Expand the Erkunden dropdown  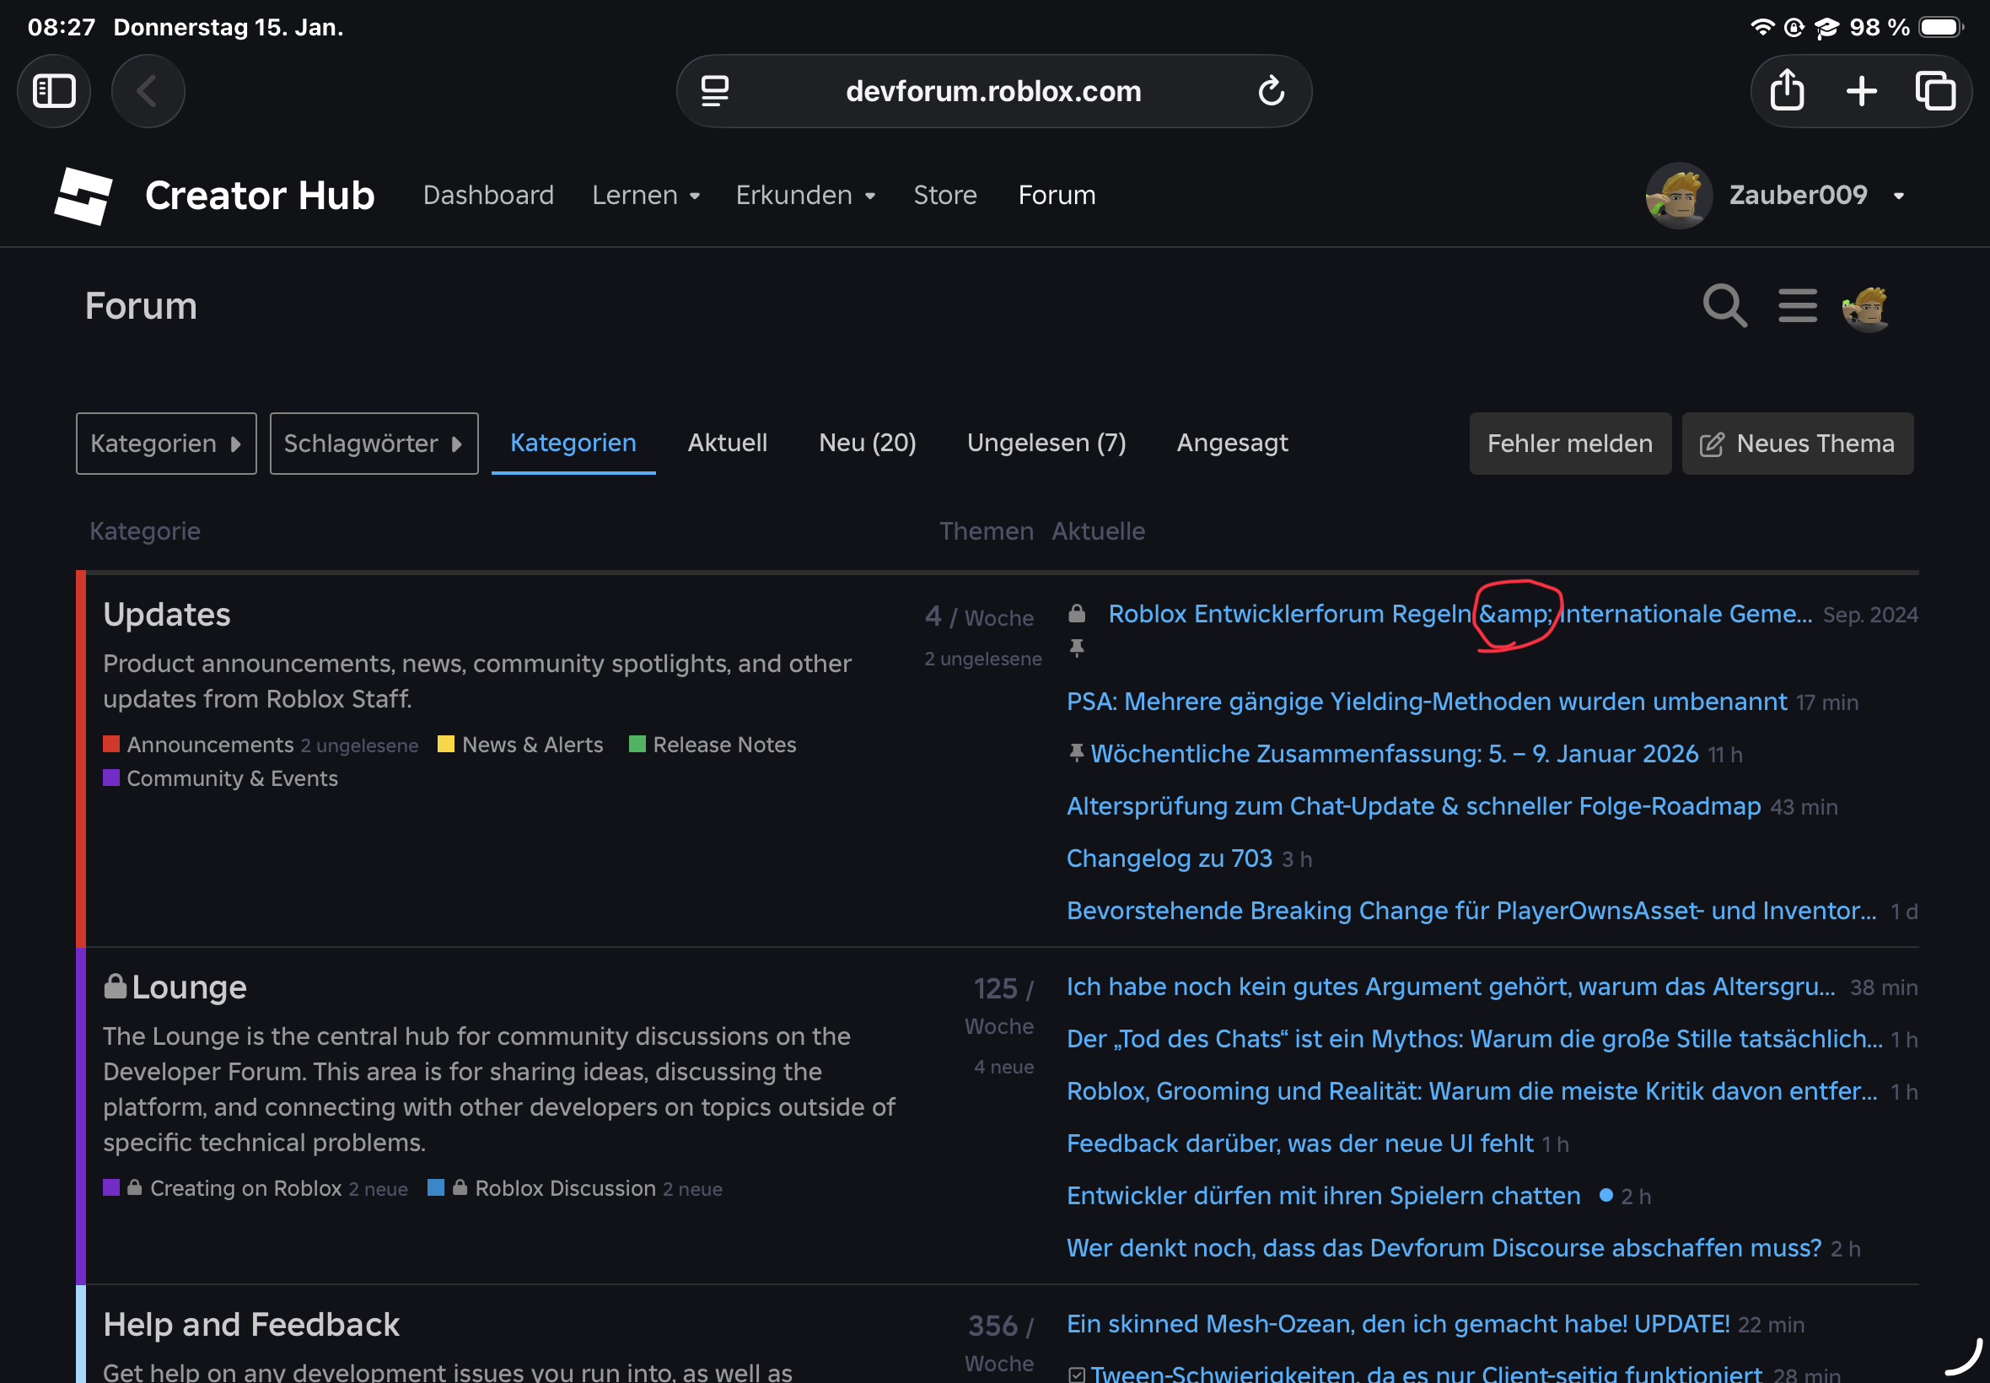pyautogui.click(x=804, y=196)
